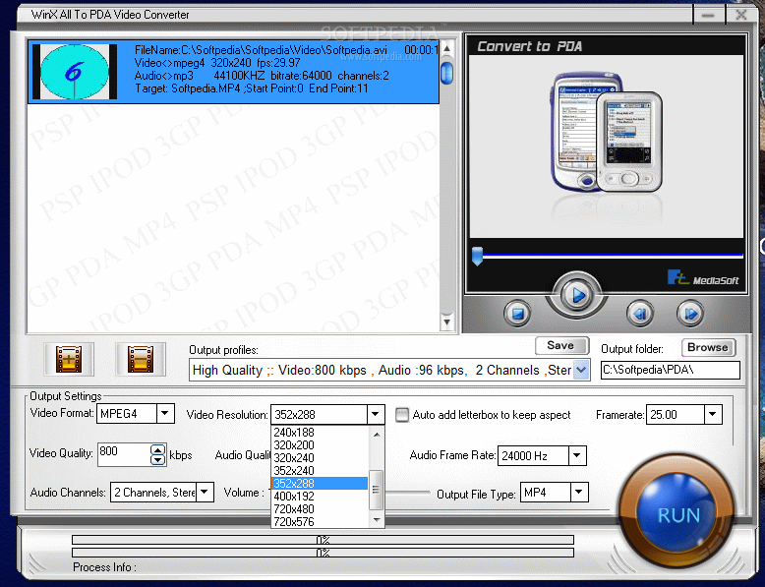This screenshot has height=587, width=765.
Task: Start preview with the play button
Action: 576,295
